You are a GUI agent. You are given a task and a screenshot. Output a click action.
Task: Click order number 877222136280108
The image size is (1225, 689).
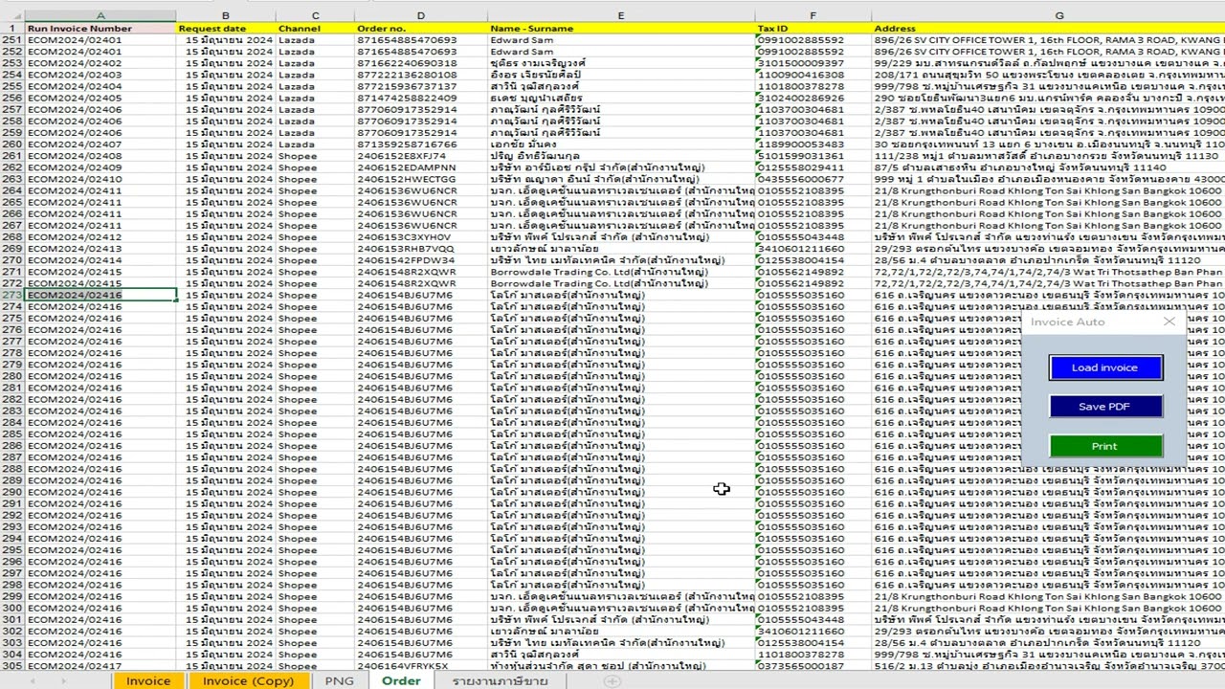tap(421, 75)
